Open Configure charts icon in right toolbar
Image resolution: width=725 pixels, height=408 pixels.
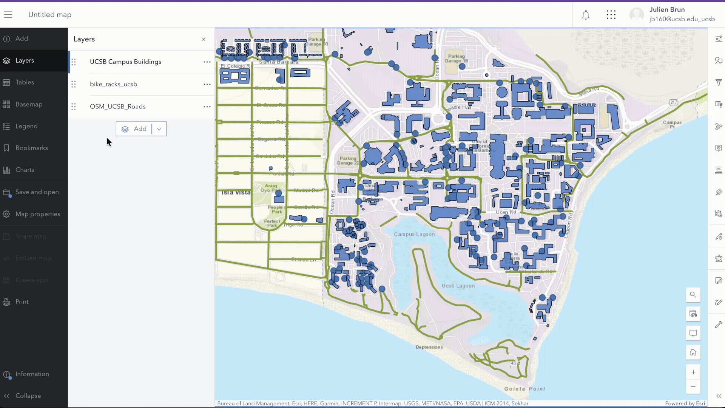tap(719, 213)
